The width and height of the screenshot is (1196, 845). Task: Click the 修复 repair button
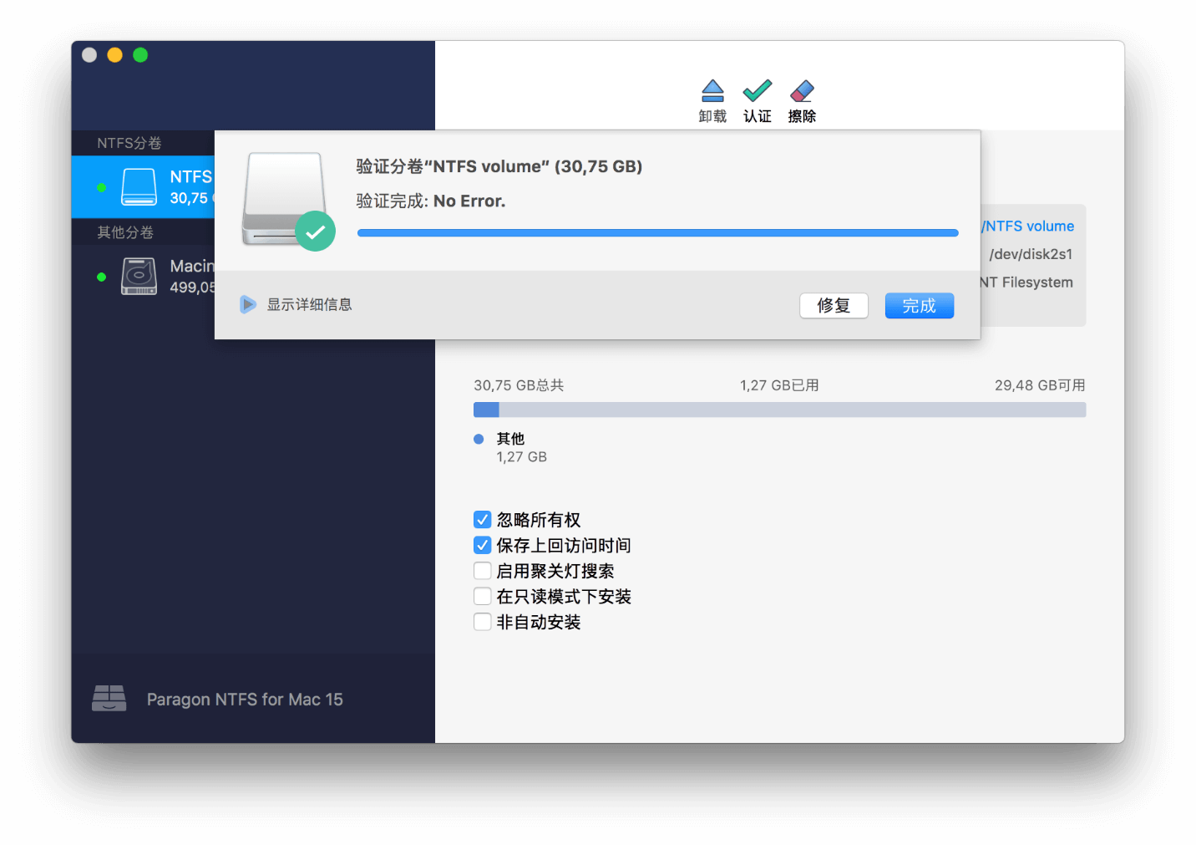[x=834, y=306]
